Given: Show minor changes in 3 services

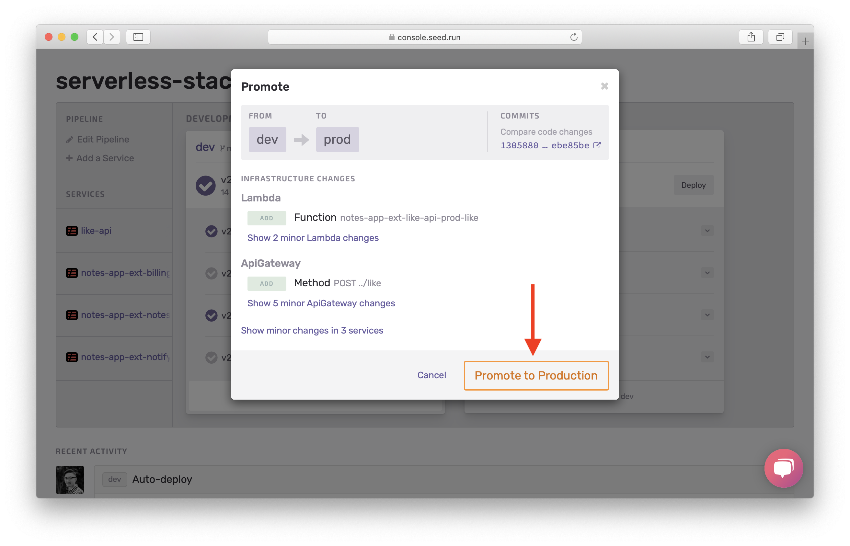Looking at the screenshot, I should (312, 330).
